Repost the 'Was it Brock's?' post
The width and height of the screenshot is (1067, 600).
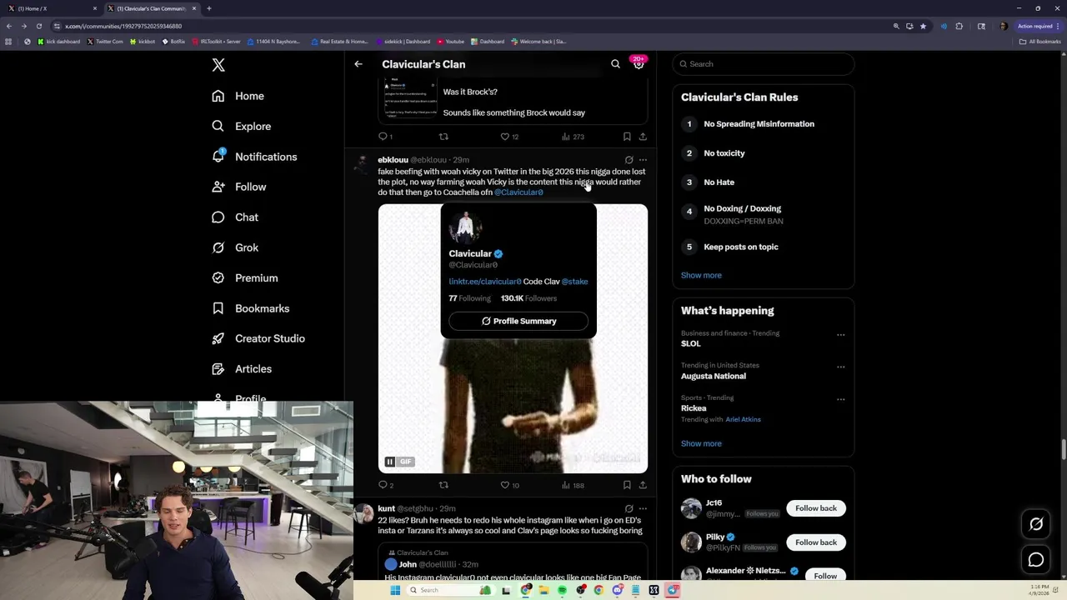point(443,137)
